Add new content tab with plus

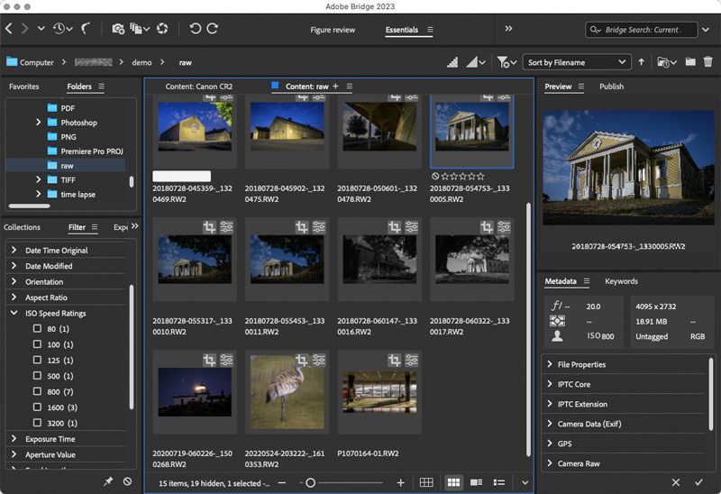tap(335, 86)
